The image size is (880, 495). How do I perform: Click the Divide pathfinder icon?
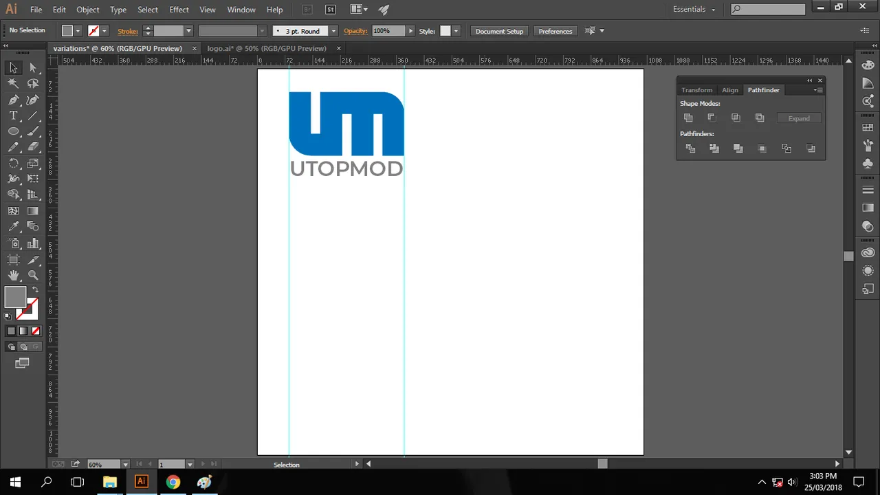690,148
